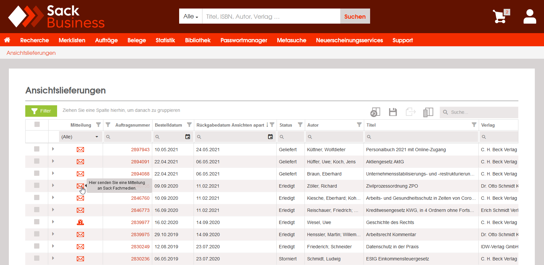The height and width of the screenshot is (265, 544).
Task: Open the Merklisten menu
Action: point(72,40)
